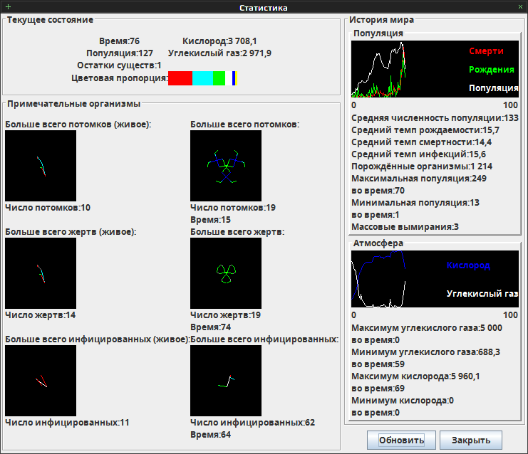Click Время:15 under most offspring

tap(210, 220)
